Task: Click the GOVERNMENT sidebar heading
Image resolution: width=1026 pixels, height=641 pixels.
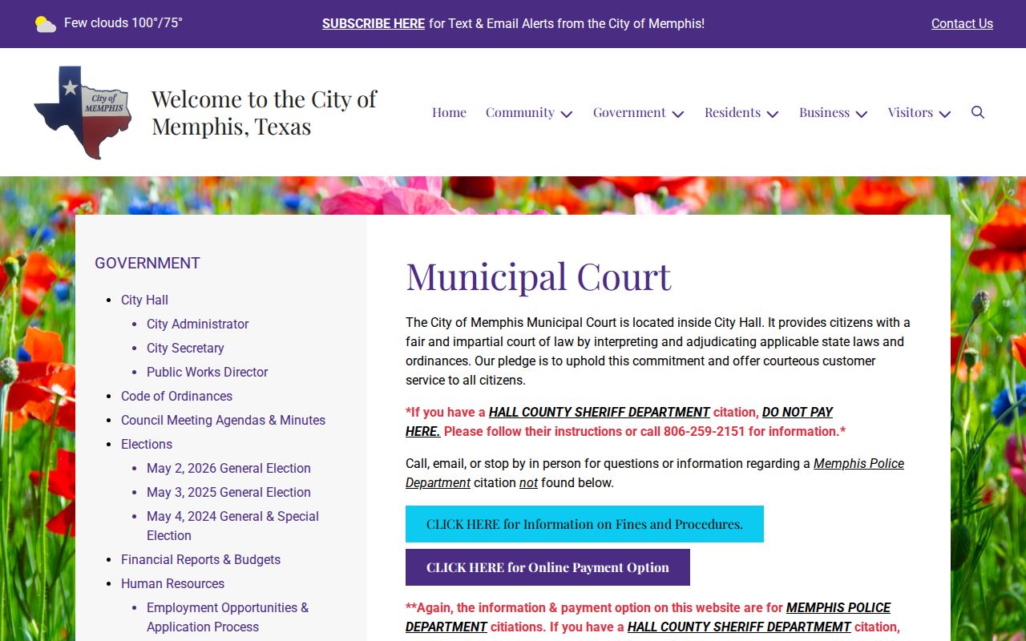Action: (x=147, y=263)
